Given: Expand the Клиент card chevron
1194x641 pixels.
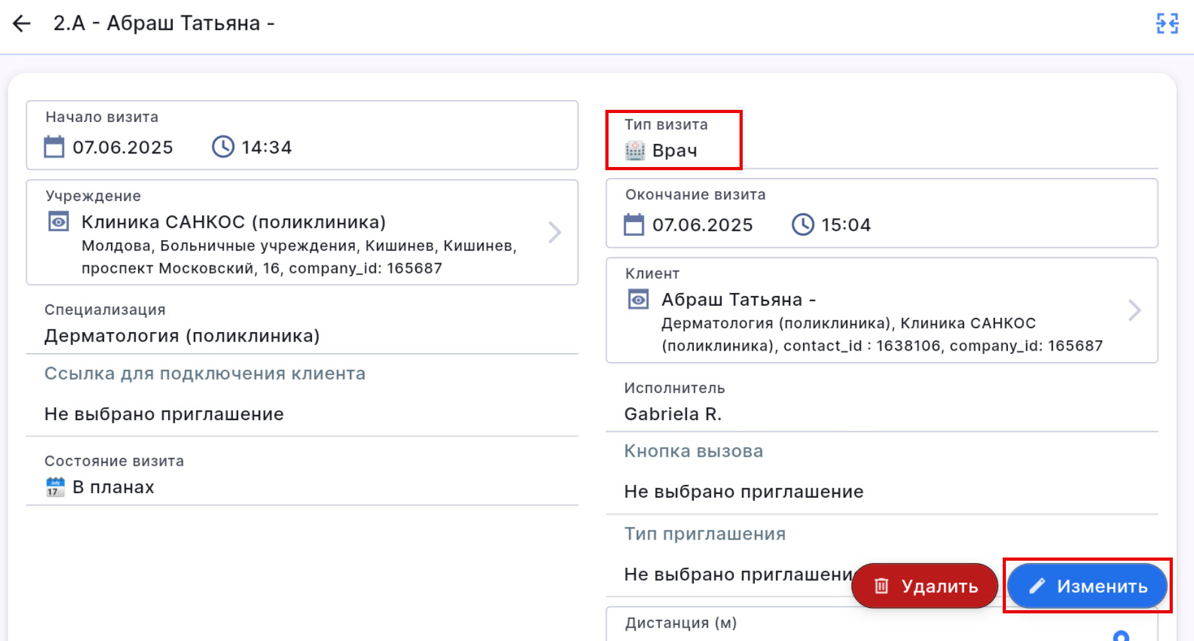Looking at the screenshot, I should point(1134,310).
